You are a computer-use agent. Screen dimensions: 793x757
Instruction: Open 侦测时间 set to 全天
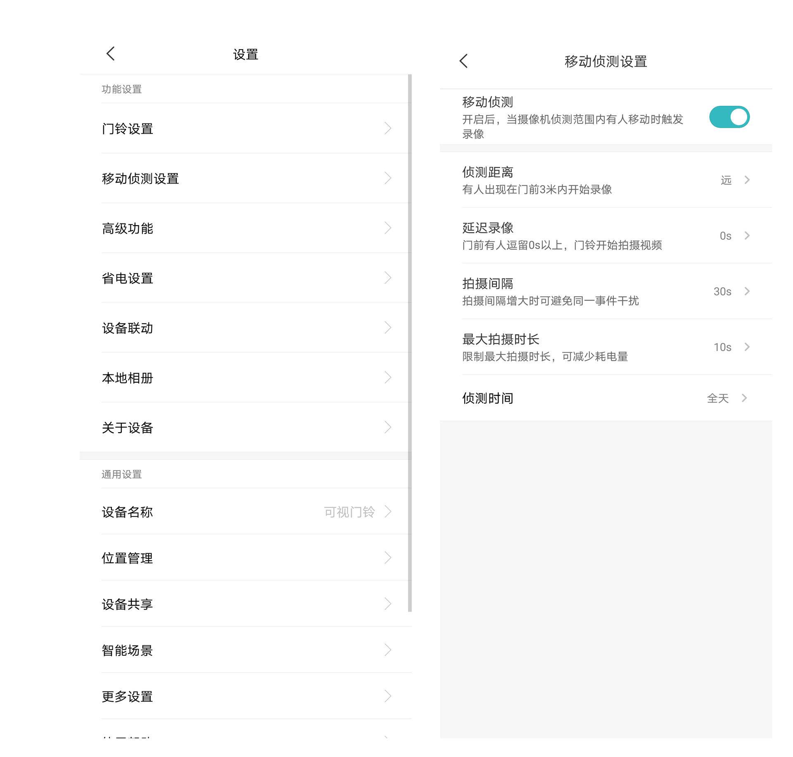pos(718,398)
